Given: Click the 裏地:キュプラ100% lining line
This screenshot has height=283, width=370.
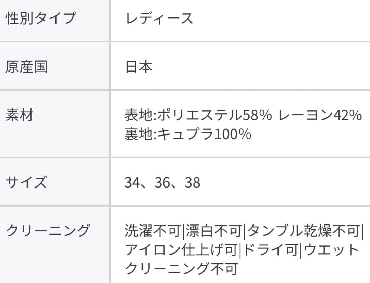Looking at the screenshot, I should click(x=188, y=134).
